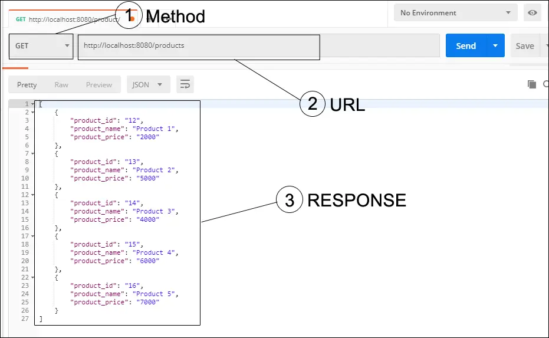Switch to the Raw response view
549x338 pixels.
[61, 84]
